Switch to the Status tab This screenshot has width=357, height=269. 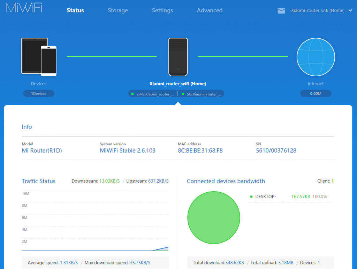click(x=75, y=10)
